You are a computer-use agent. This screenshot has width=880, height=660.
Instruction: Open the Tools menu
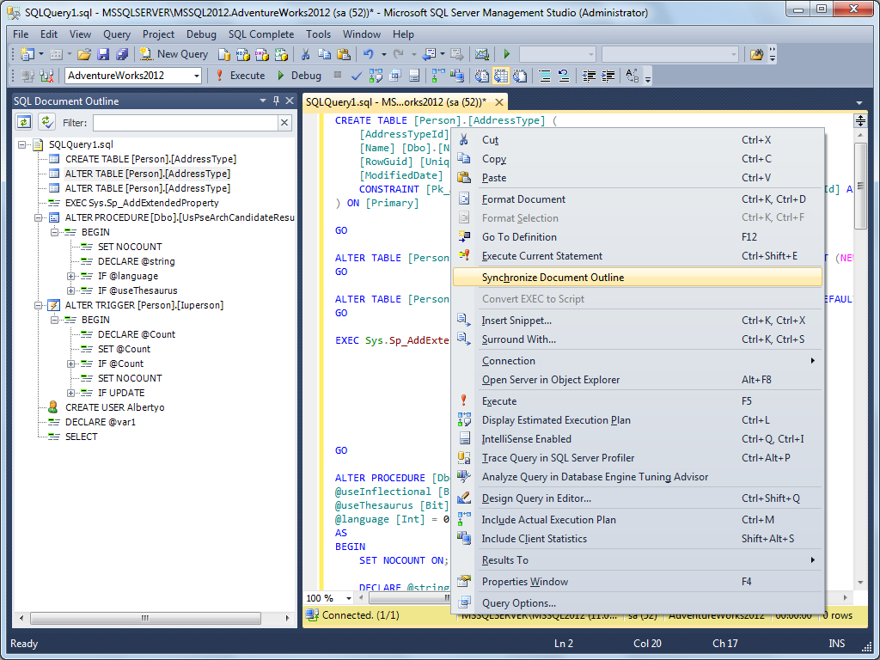point(318,34)
